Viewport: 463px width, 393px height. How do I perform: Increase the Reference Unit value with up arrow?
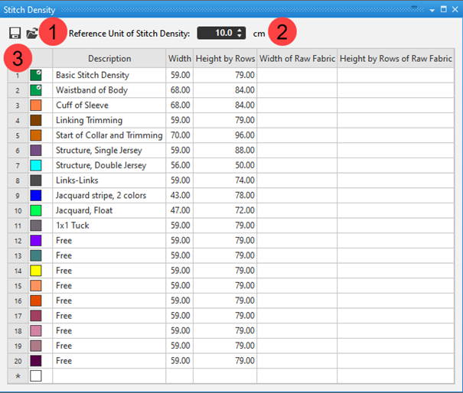(x=240, y=30)
